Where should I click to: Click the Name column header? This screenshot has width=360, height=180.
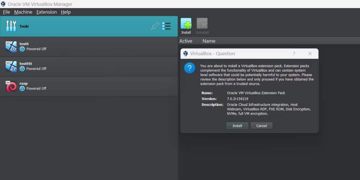click(209, 41)
